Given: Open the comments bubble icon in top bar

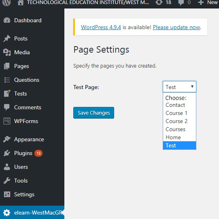Looking at the screenshot, I should point(181,2).
